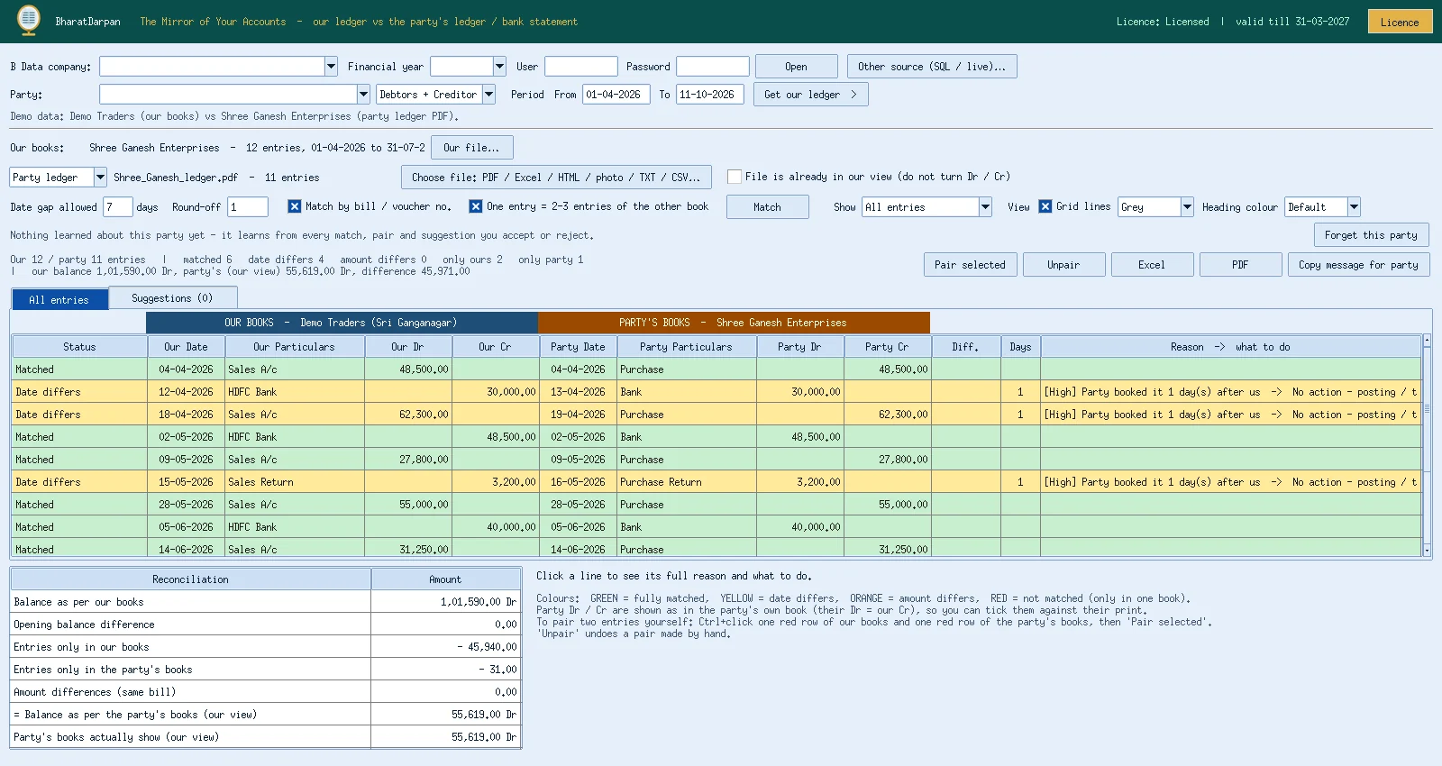Click the Open button
This screenshot has width=1442, height=766.
(x=796, y=67)
